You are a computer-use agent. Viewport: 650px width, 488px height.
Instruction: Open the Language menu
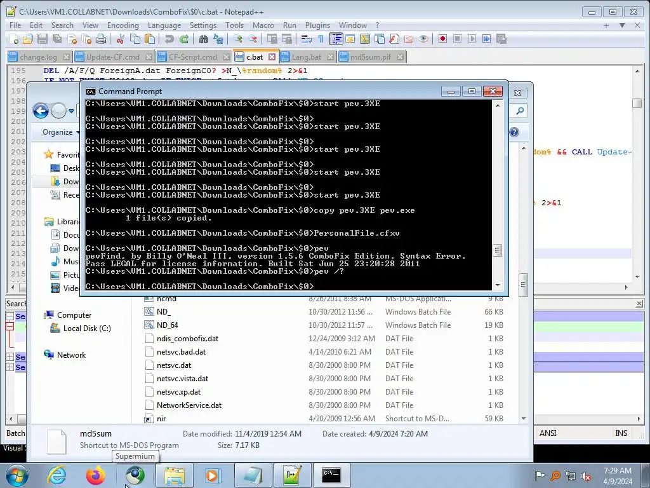[x=164, y=25]
